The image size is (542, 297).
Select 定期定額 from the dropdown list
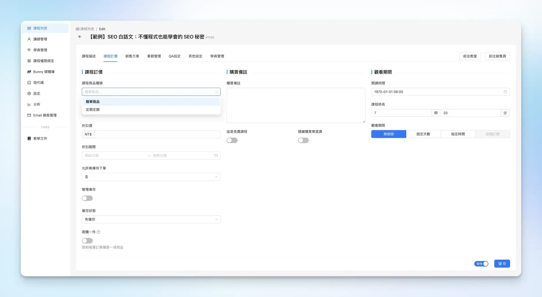tap(93, 110)
